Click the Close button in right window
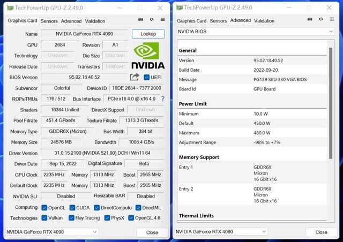Viewport: 343px width, 242px height. tap(321, 232)
